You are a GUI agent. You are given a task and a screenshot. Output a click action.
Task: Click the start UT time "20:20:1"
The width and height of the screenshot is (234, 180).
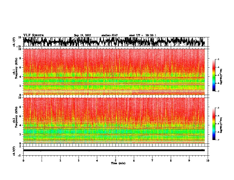(151, 35)
